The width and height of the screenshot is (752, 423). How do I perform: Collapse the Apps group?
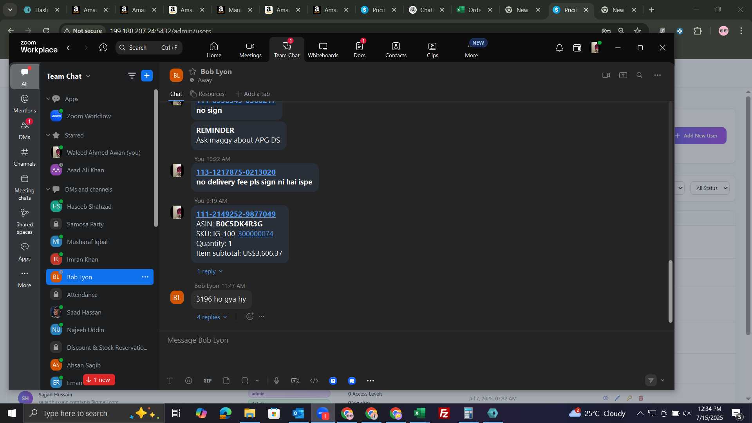tap(48, 99)
